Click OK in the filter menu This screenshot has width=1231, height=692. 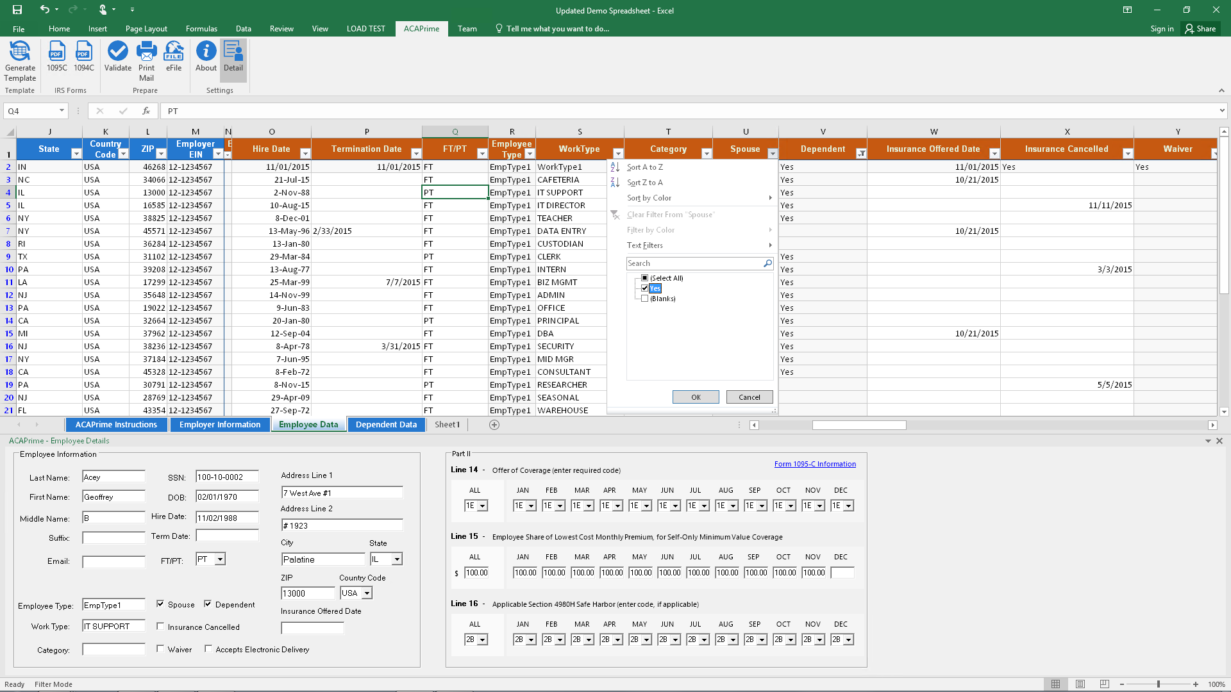(696, 397)
